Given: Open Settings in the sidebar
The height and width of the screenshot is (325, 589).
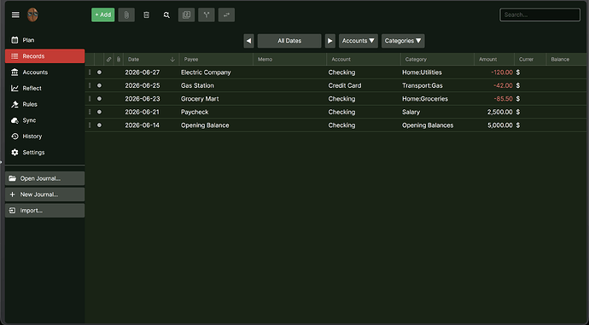Looking at the screenshot, I should (x=44, y=153).
